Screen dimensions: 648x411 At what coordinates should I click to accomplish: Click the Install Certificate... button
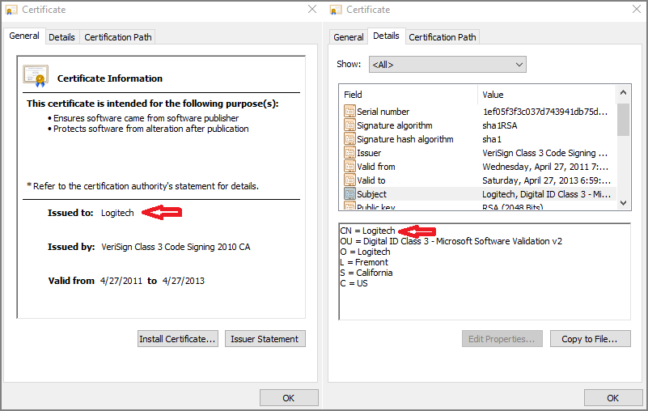point(178,339)
